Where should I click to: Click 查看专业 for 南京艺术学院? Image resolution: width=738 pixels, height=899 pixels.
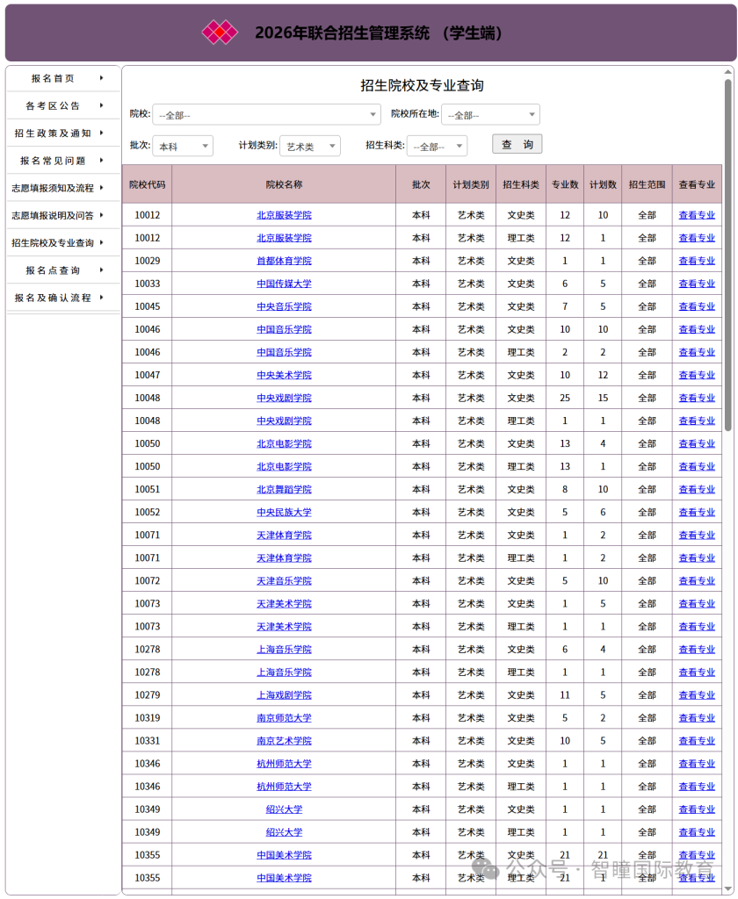point(697,741)
